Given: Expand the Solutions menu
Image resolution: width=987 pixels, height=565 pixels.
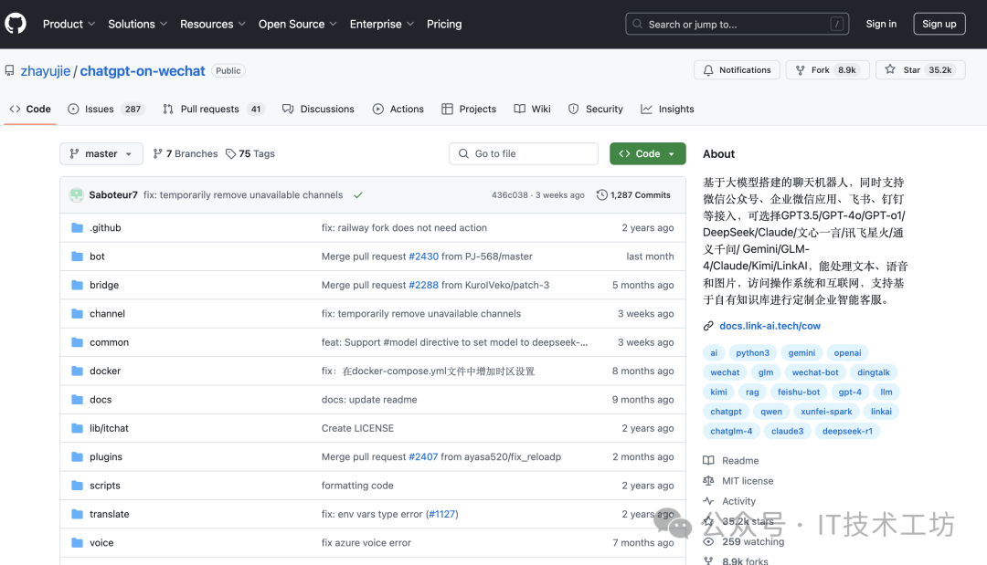Looking at the screenshot, I should (137, 24).
